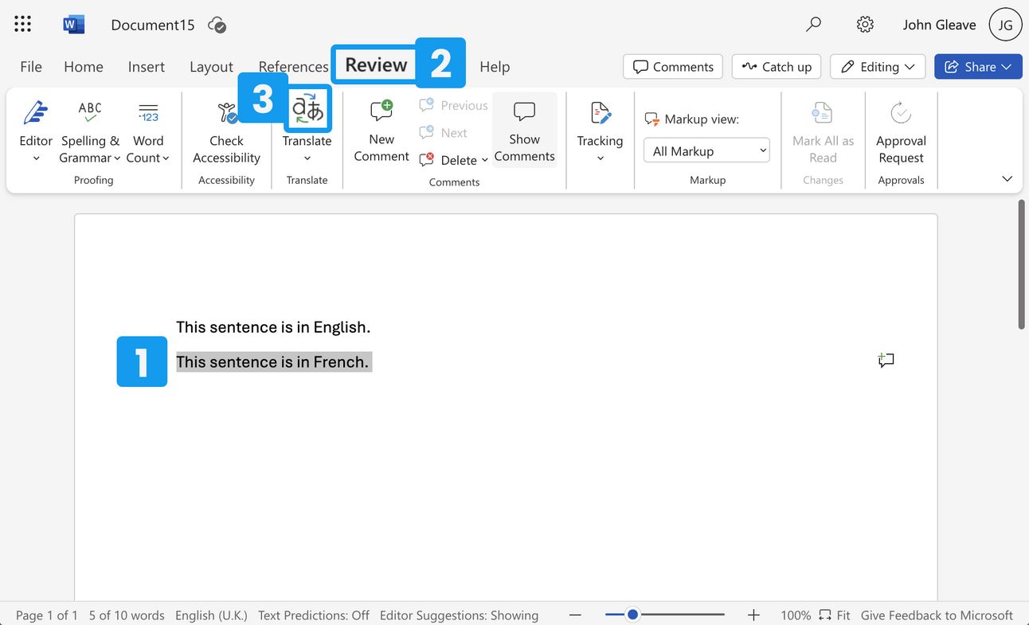The image size is (1029, 625).
Task: Open the Layout tab
Action: [x=211, y=67]
